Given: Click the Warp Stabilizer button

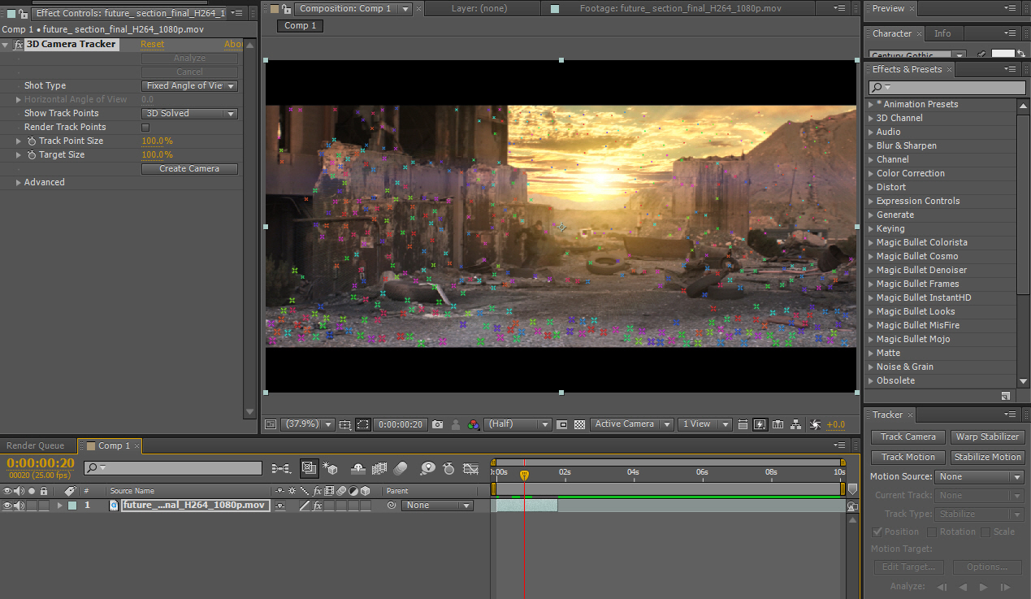Looking at the screenshot, I should coord(987,436).
